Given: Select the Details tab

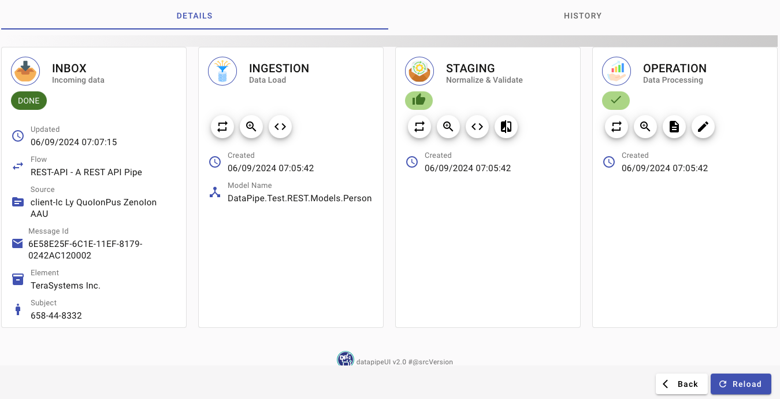Looking at the screenshot, I should click(x=194, y=16).
